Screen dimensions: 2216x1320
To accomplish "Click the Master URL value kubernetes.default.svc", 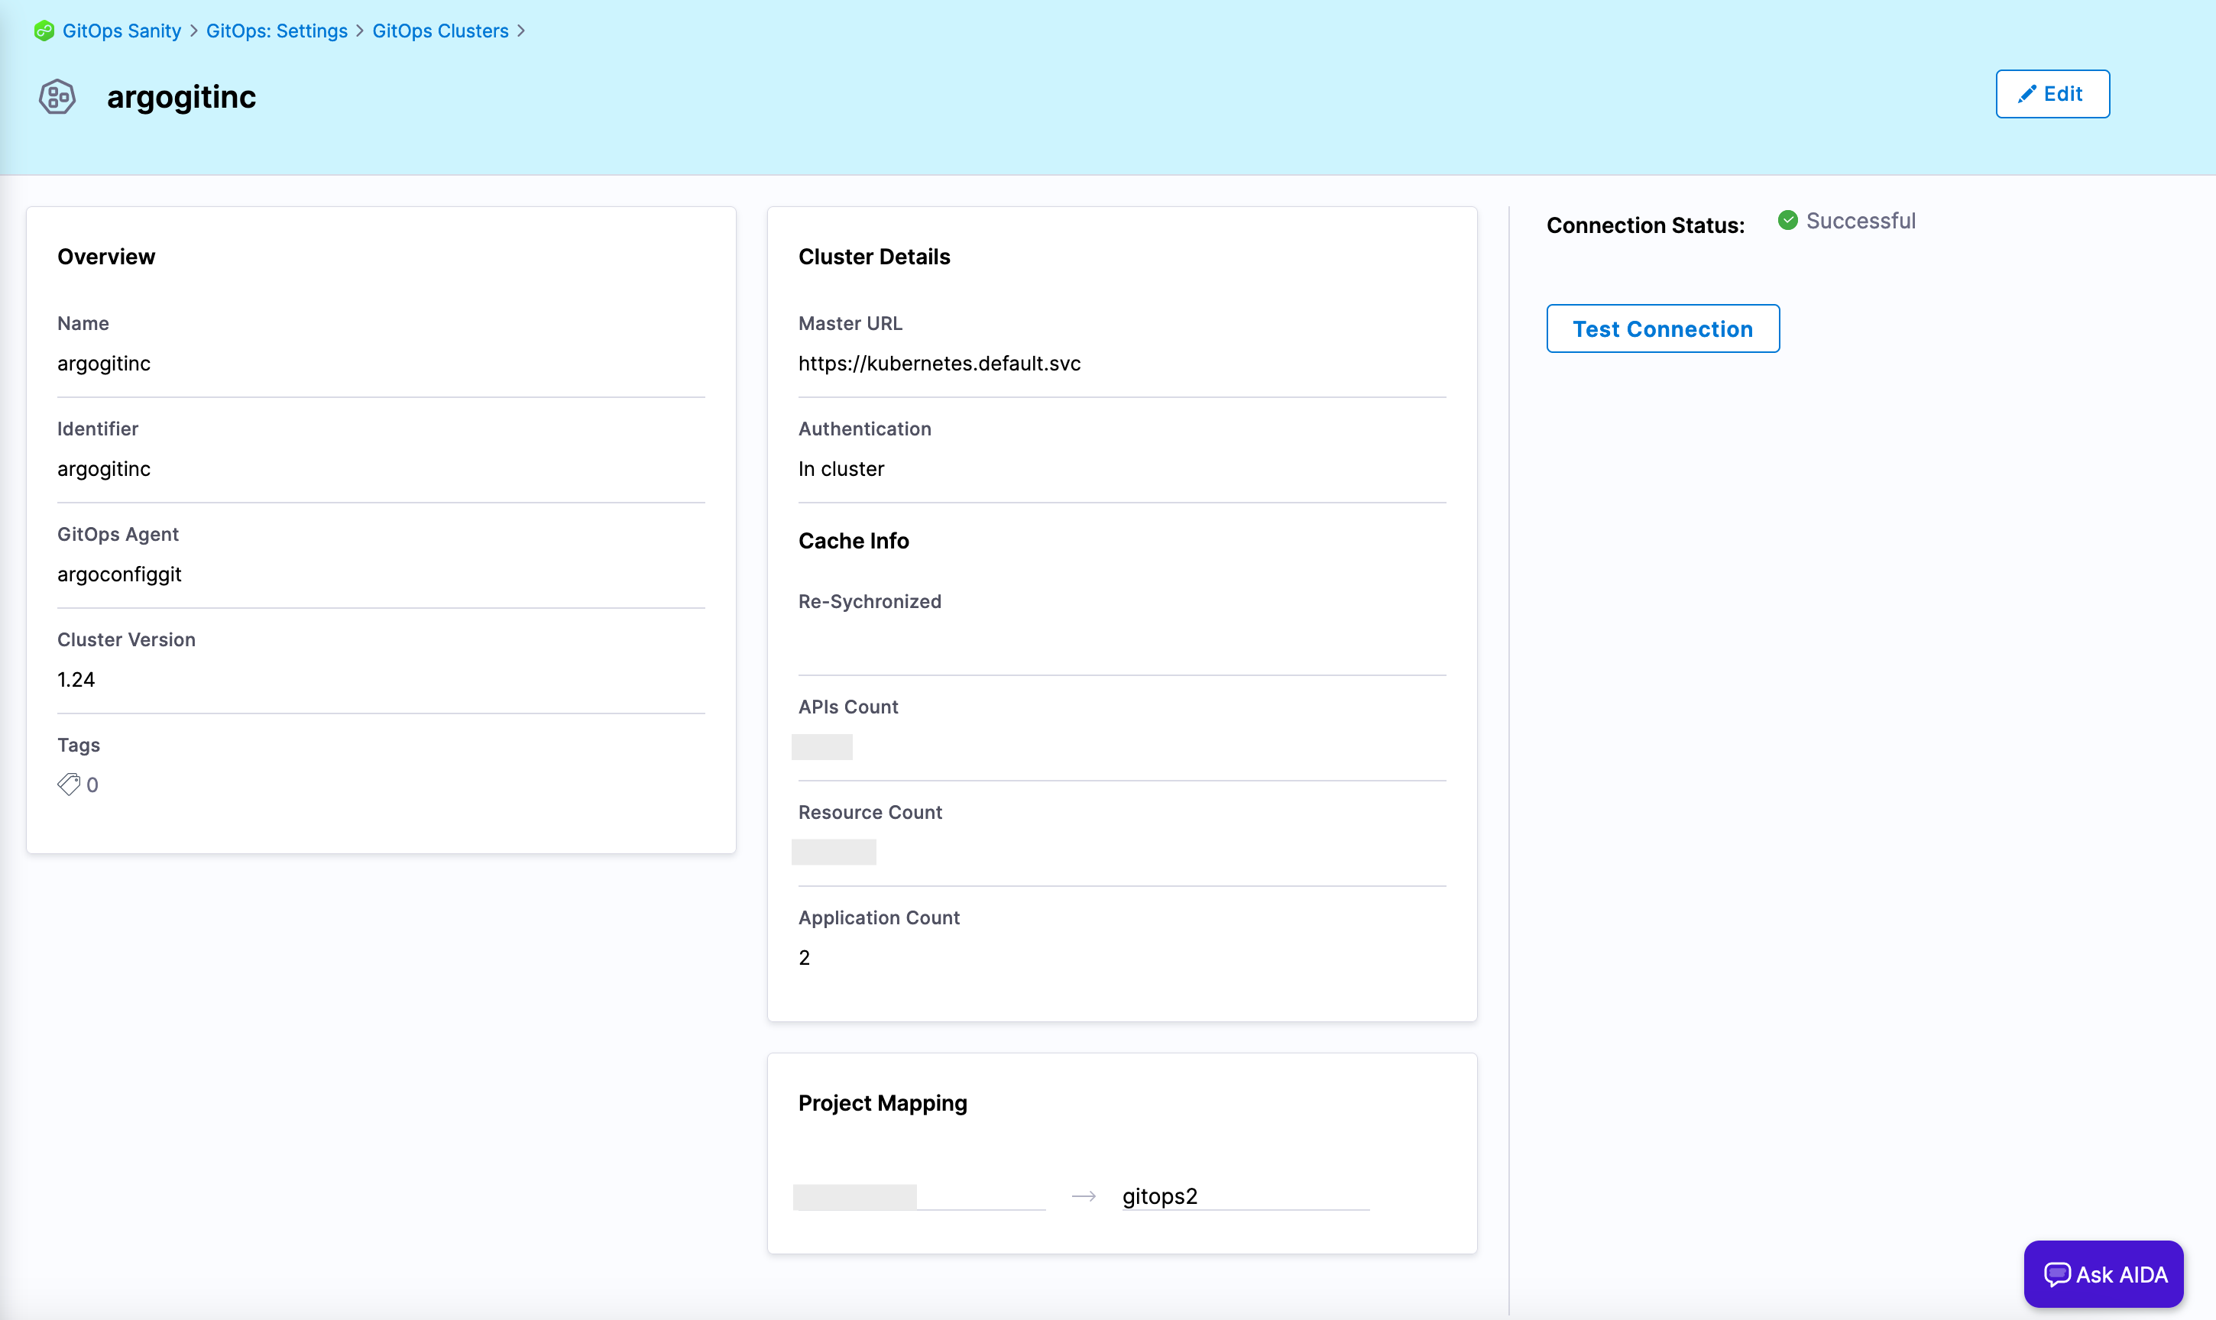I will (x=938, y=364).
